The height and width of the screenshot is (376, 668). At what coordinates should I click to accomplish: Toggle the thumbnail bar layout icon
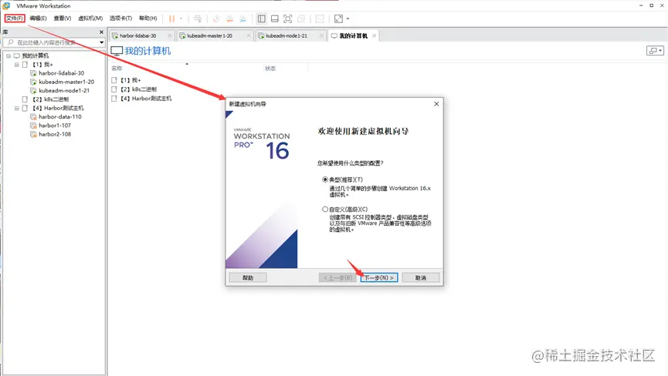pyautogui.click(x=275, y=18)
